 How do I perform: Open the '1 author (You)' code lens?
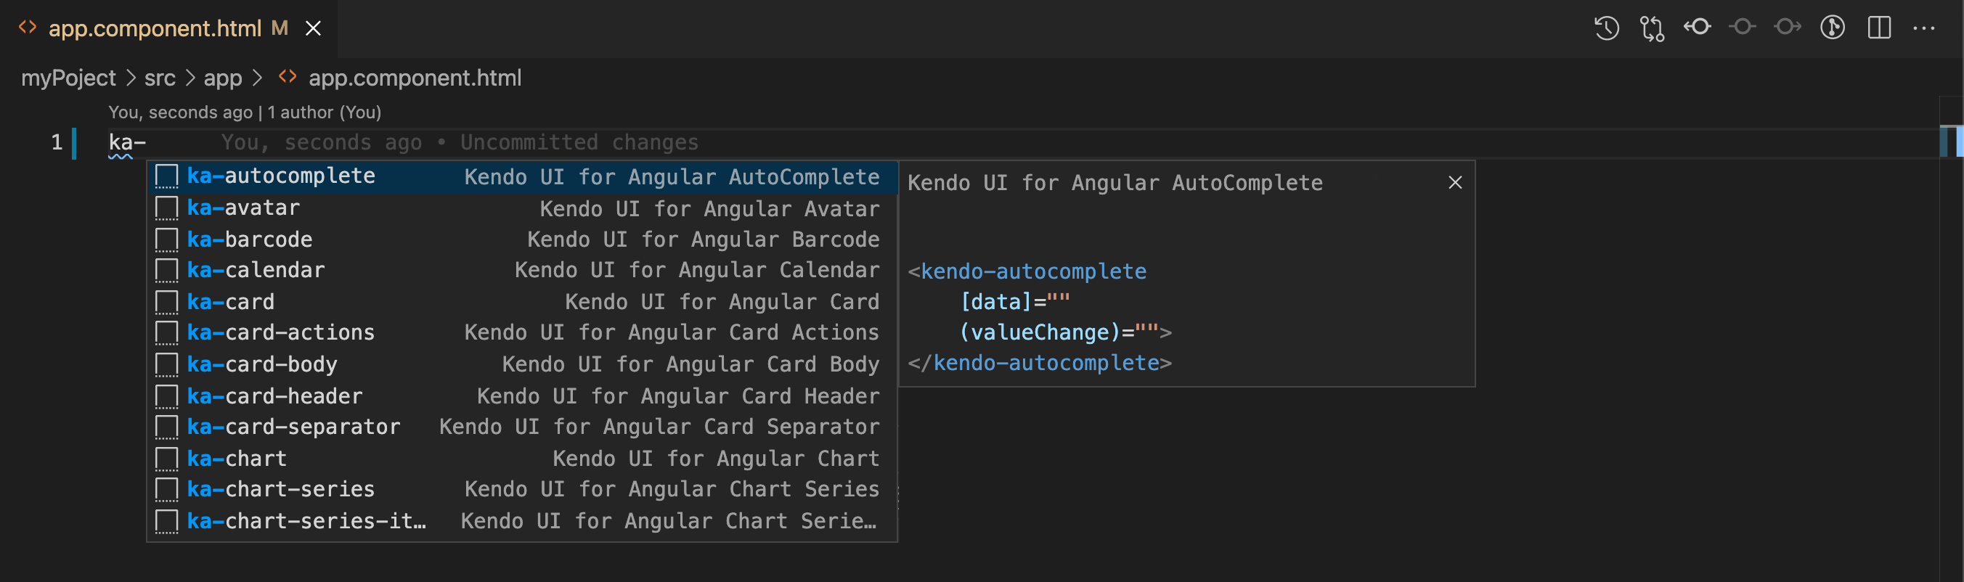[x=324, y=112]
